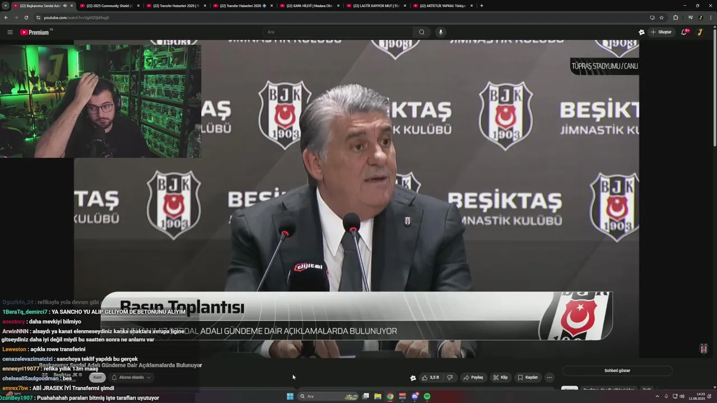Open the Windows Start menu
This screenshot has width=717, height=403.
290,396
